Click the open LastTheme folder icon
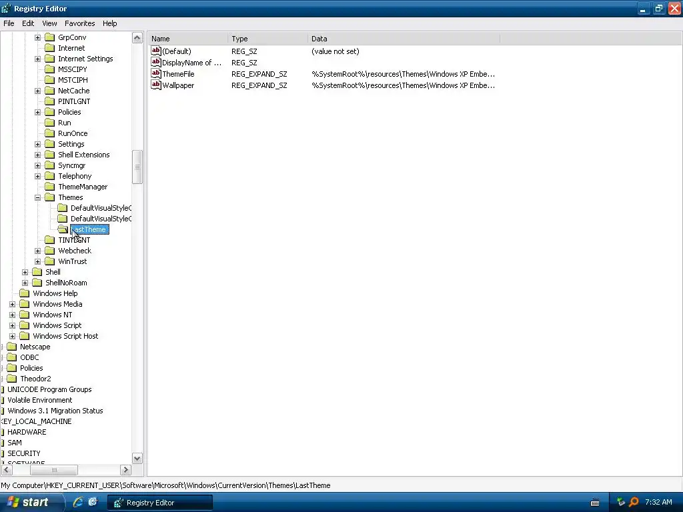The height and width of the screenshot is (512, 683). (x=63, y=229)
